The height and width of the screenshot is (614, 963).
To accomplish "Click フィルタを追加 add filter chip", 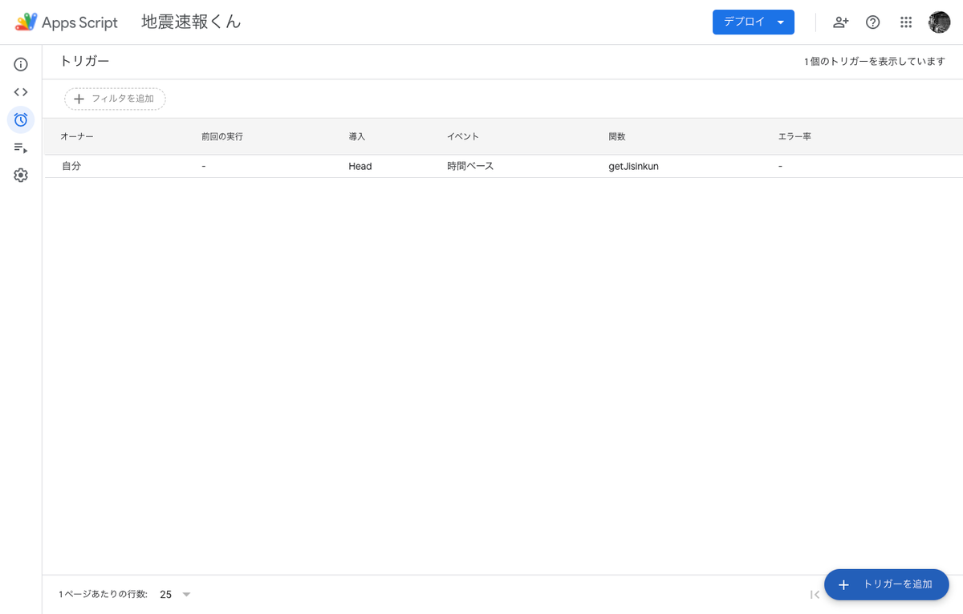I will 115,99.
